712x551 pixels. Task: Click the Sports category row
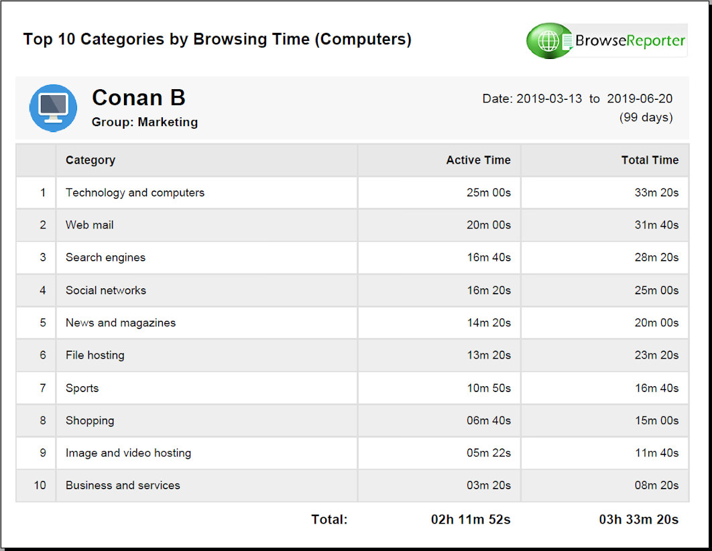(82, 388)
